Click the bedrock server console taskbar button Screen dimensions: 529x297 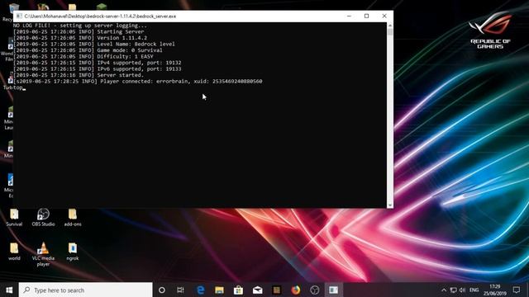[334, 290]
